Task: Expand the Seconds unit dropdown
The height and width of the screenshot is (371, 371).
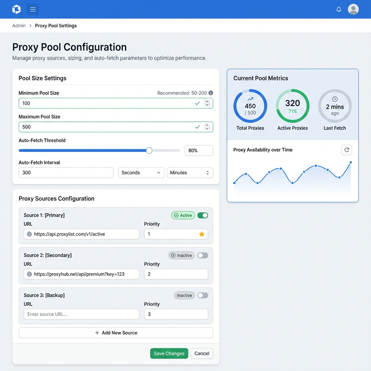Action: 141,173
